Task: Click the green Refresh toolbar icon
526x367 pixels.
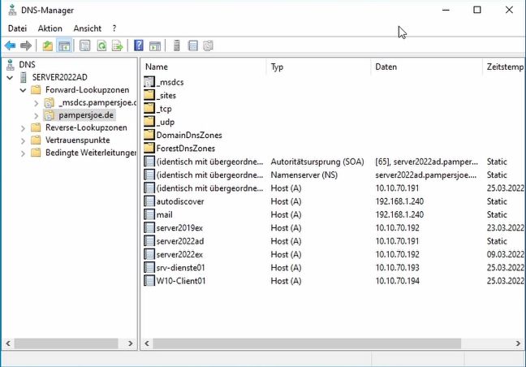Action: (x=101, y=45)
